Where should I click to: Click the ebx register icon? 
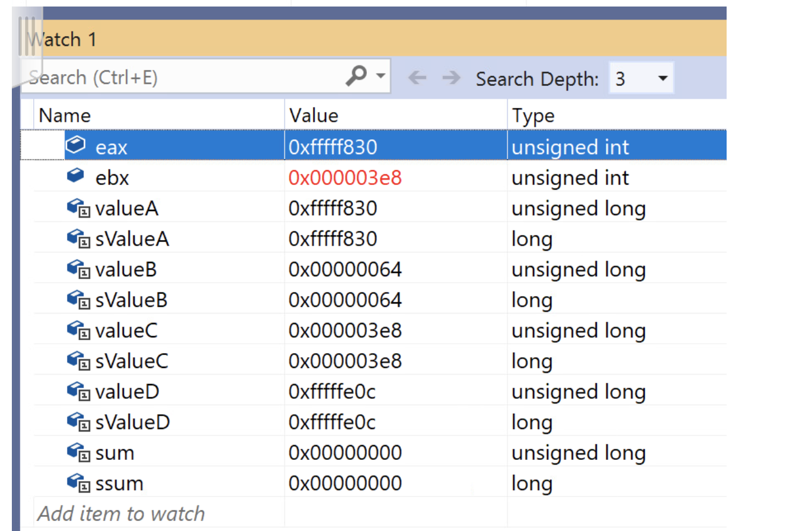pyautogui.click(x=75, y=175)
